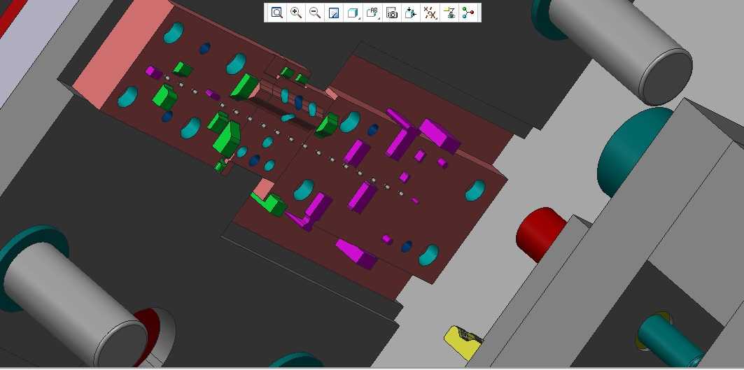Open the Saved Orientations dropdown
The image size is (744, 370).
pos(373,13)
